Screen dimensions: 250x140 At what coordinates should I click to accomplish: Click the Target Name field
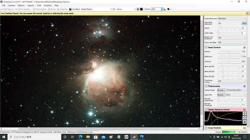click(x=101, y=9)
